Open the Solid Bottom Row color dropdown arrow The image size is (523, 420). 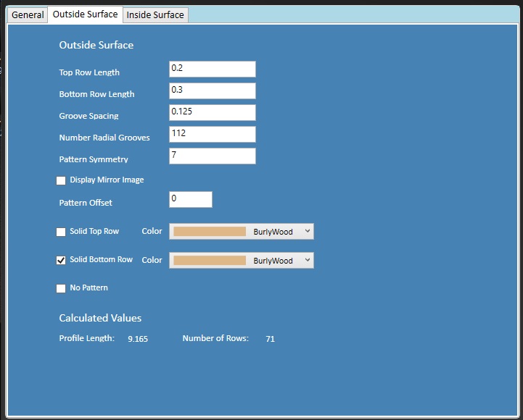point(308,260)
